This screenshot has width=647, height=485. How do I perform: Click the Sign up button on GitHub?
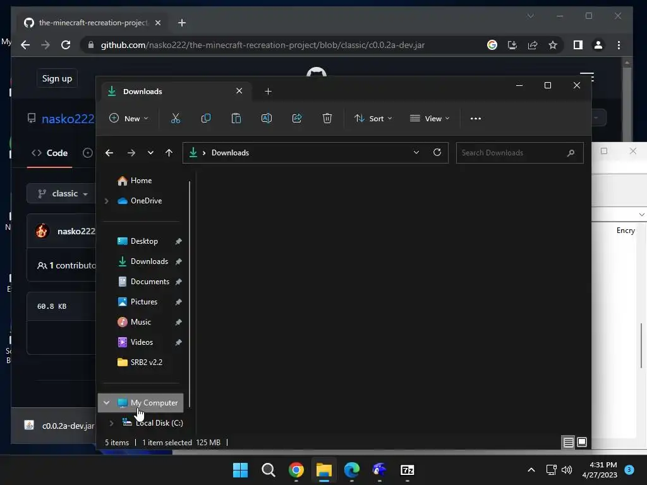click(x=57, y=78)
